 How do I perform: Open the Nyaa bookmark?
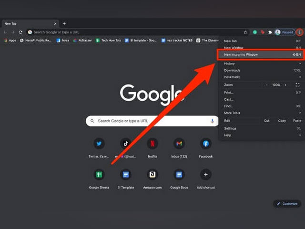pyautogui.click(x=62, y=40)
